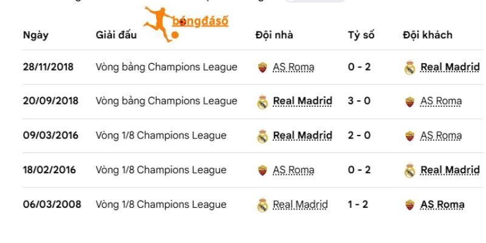Image resolution: width=486 pixels, height=243 pixels.
Task: Select the 3 - 0 score cell
Action: tap(359, 101)
